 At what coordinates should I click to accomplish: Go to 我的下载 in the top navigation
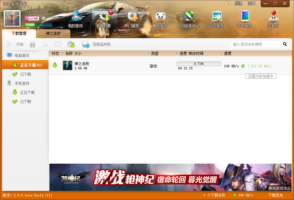point(104,19)
